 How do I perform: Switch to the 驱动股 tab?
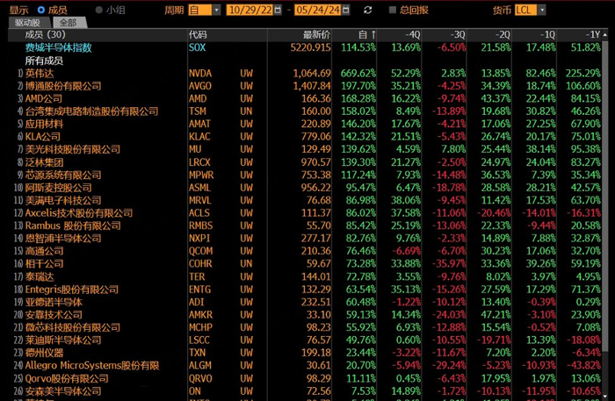point(27,23)
